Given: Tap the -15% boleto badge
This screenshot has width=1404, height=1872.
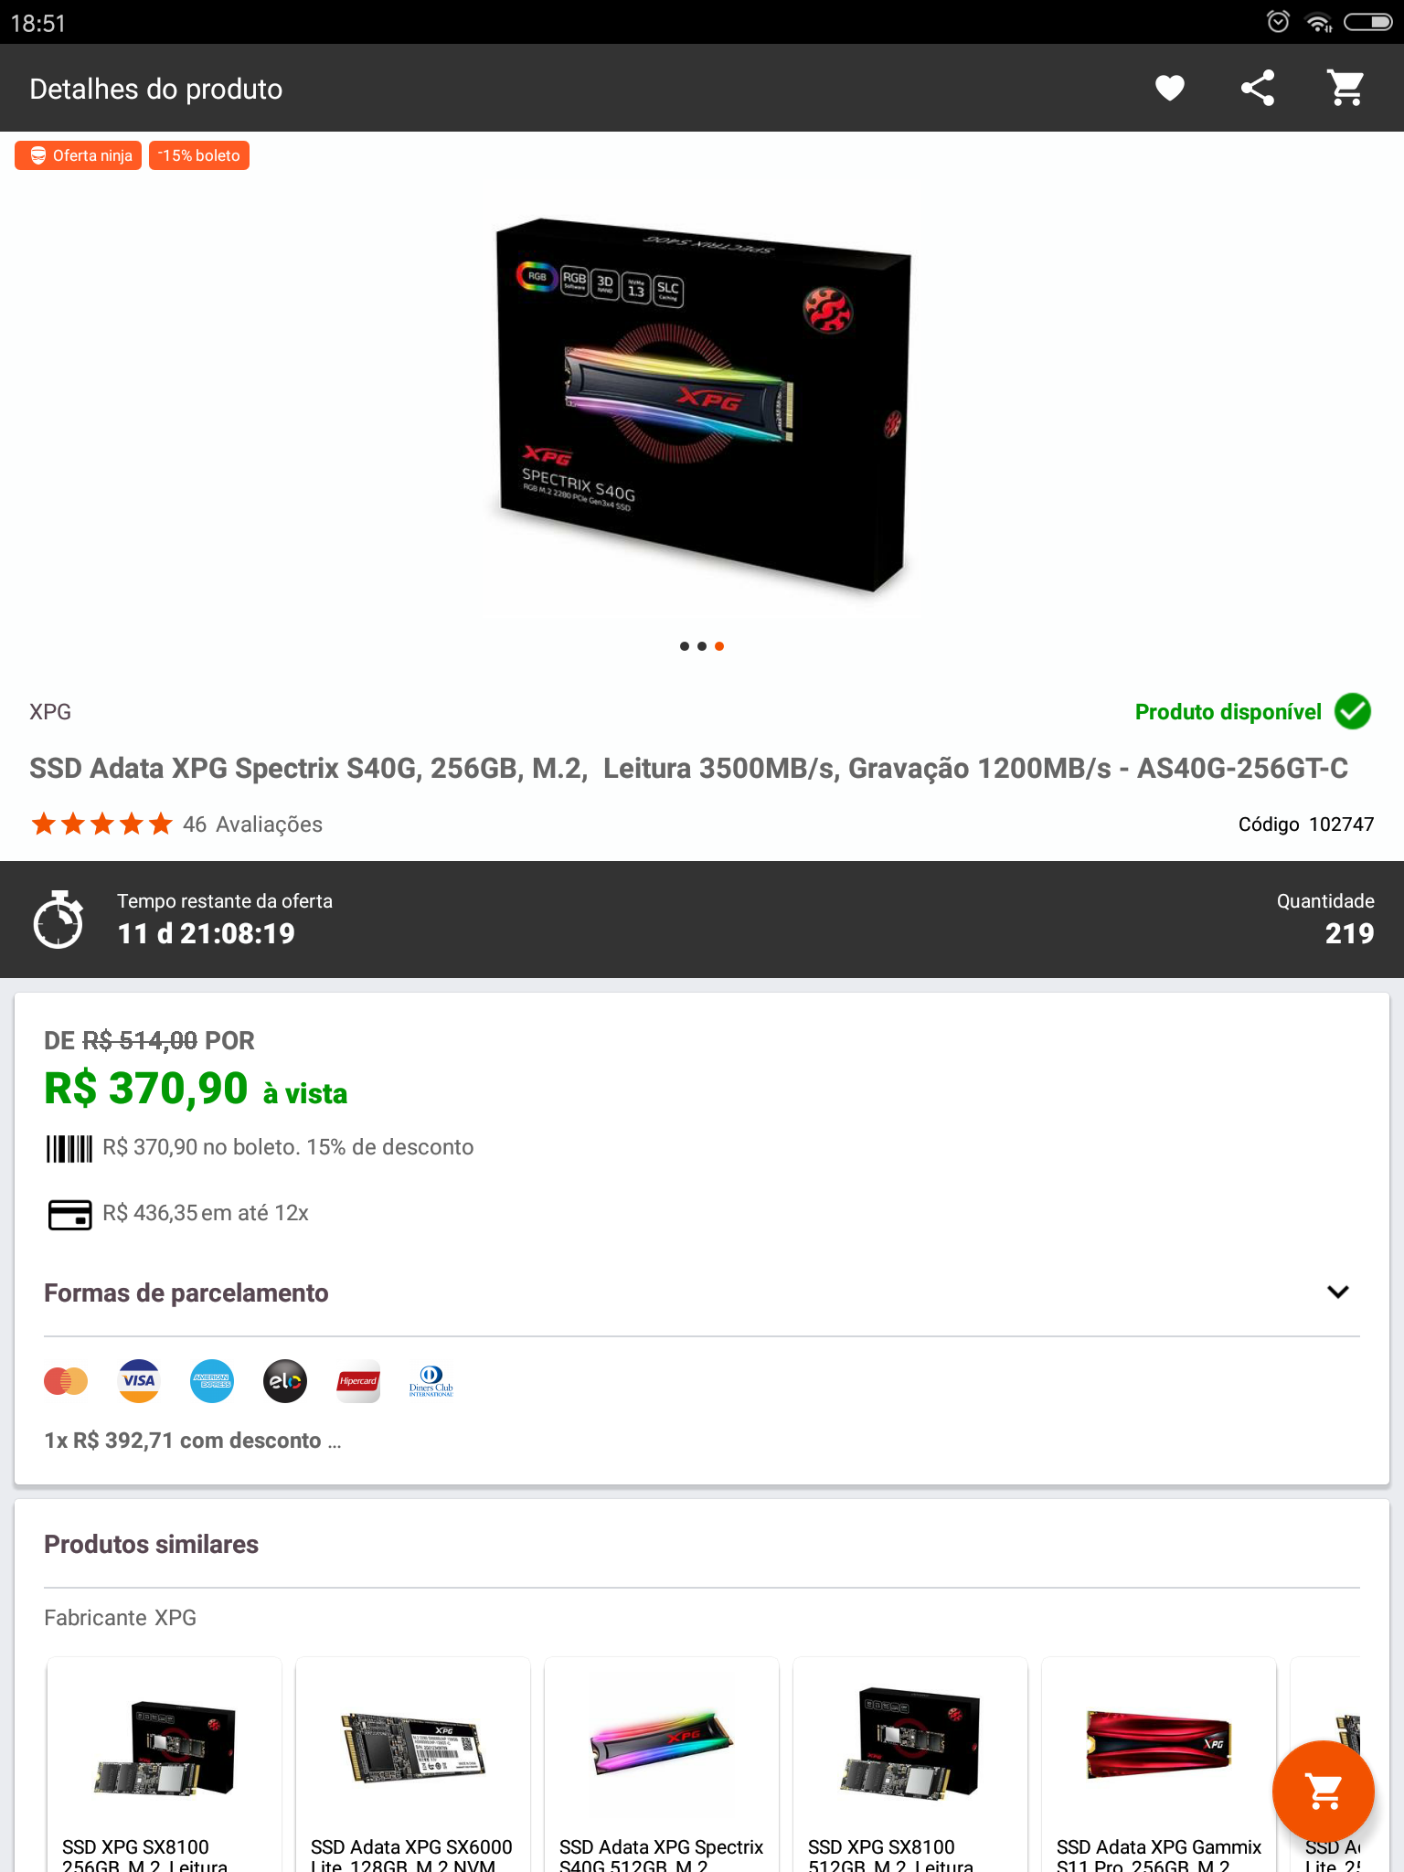Looking at the screenshot, I should click(199, 155).
